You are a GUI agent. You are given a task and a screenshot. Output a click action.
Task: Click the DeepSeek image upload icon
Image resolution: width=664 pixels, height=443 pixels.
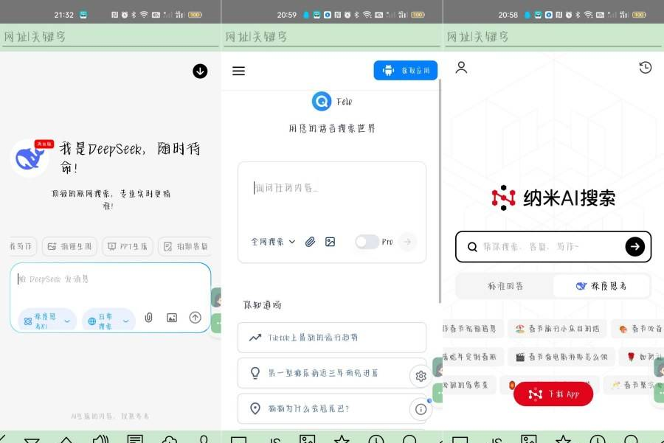point(172,318)
